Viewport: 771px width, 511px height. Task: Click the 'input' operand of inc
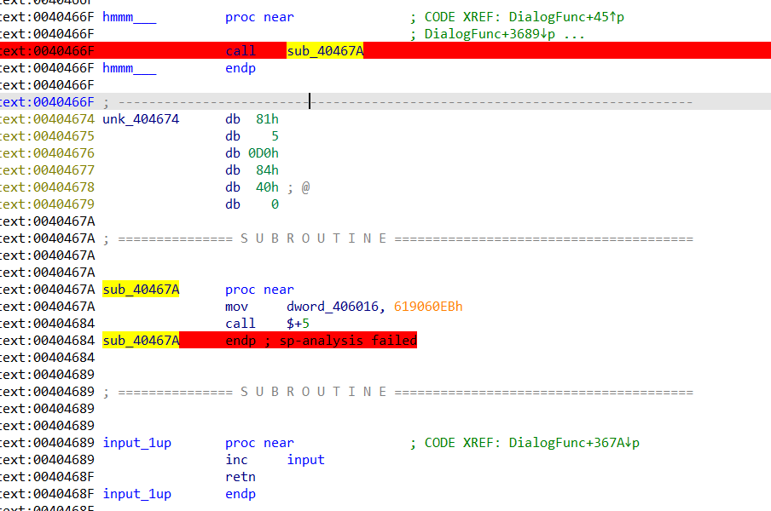click(x=305, y=460)
